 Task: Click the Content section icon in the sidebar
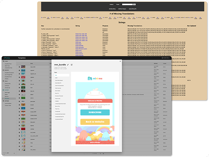tap(3, 90)
